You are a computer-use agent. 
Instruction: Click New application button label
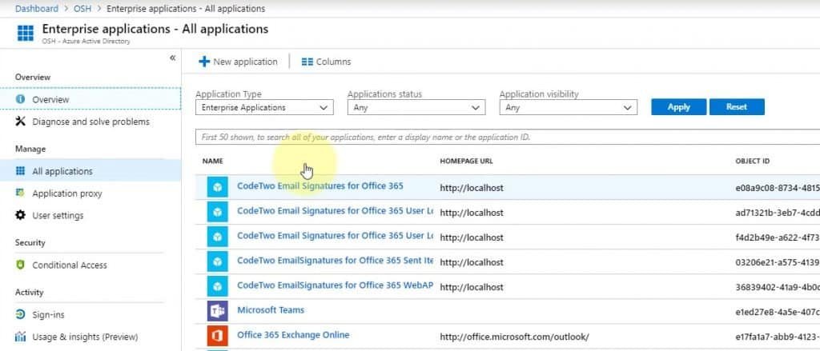(245, 62)
